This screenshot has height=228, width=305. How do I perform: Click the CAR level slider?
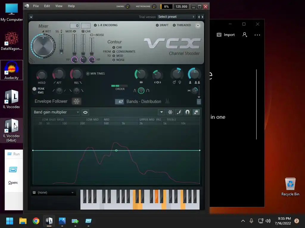(83, 45)
